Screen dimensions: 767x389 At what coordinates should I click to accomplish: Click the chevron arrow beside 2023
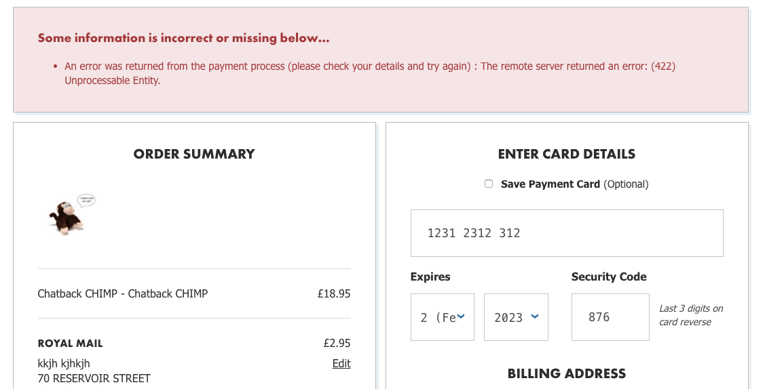[x=535, y=316]
